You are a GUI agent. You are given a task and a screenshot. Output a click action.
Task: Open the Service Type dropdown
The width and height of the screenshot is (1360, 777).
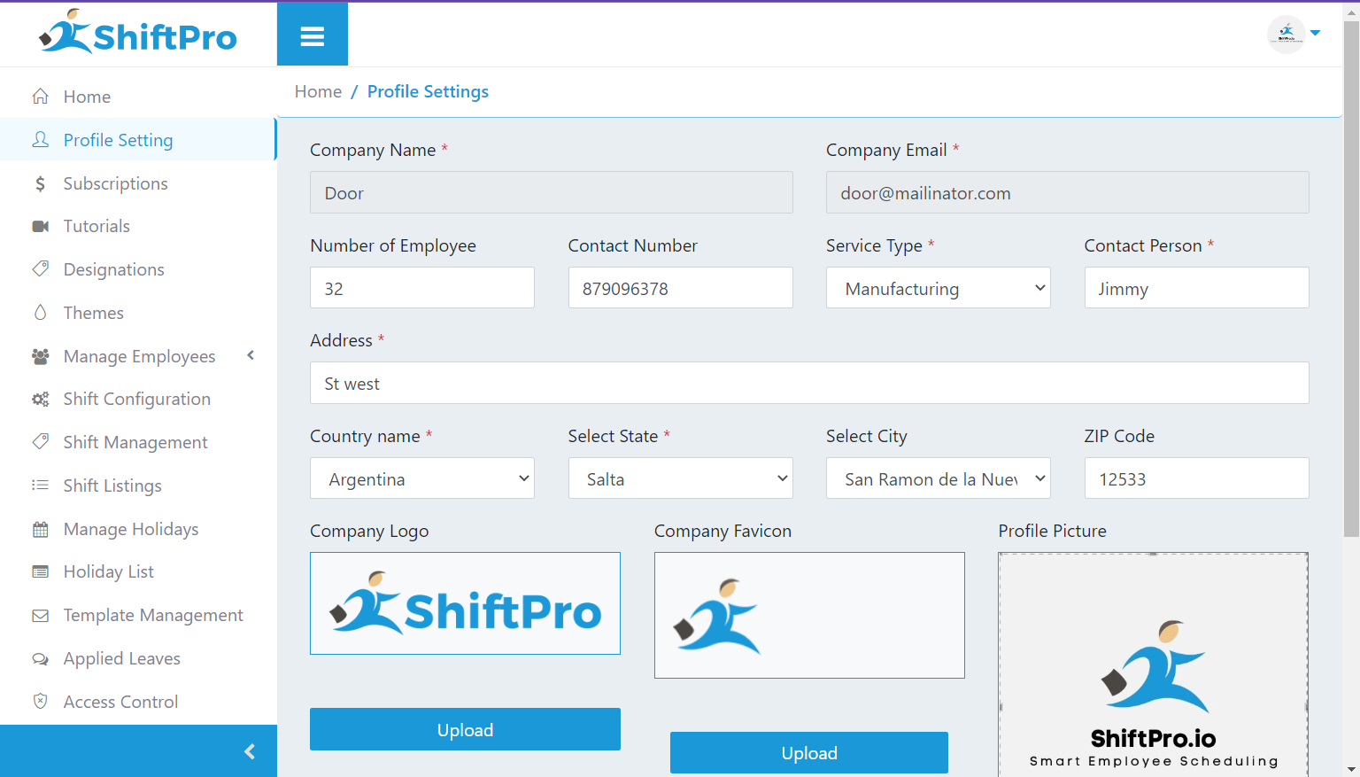(938, 288)
